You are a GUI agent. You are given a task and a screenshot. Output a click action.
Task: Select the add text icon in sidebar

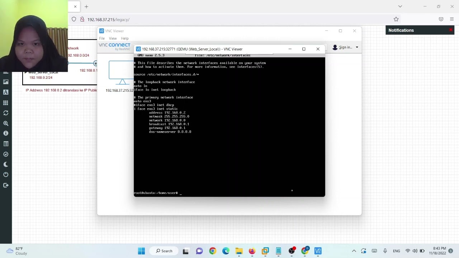tap(6, 92)
